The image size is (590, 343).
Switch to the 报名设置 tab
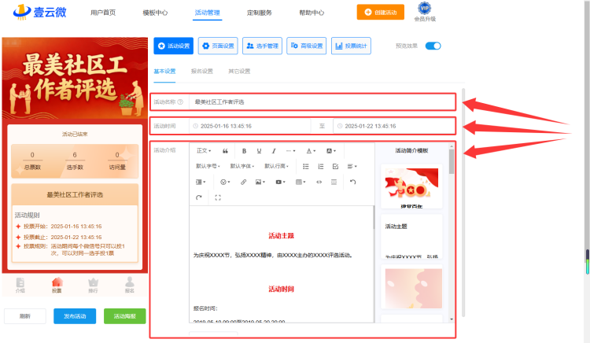pos(201,71)
